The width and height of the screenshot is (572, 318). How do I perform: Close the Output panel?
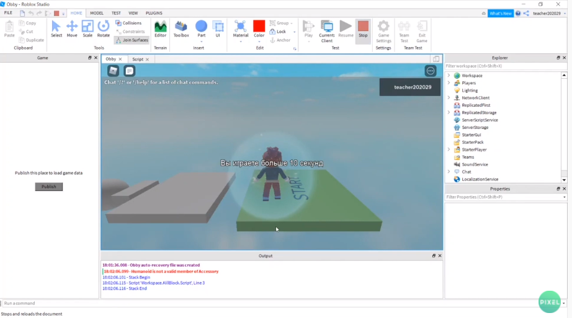tap(440, 255)
